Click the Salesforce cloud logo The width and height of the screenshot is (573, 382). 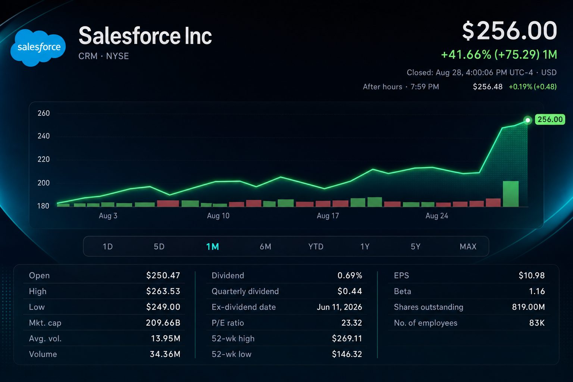coord(38,47)
